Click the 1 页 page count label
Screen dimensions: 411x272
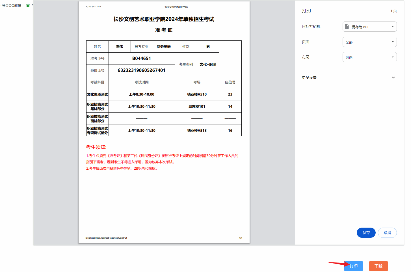(393, 11)
